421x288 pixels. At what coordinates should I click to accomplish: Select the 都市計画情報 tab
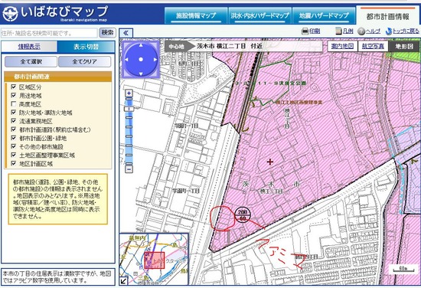(x=388, y=16)
